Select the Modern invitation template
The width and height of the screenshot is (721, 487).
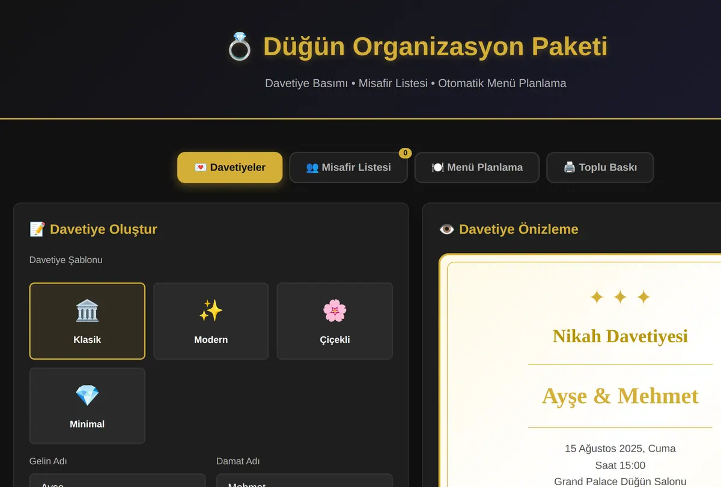tap(211, 321)
